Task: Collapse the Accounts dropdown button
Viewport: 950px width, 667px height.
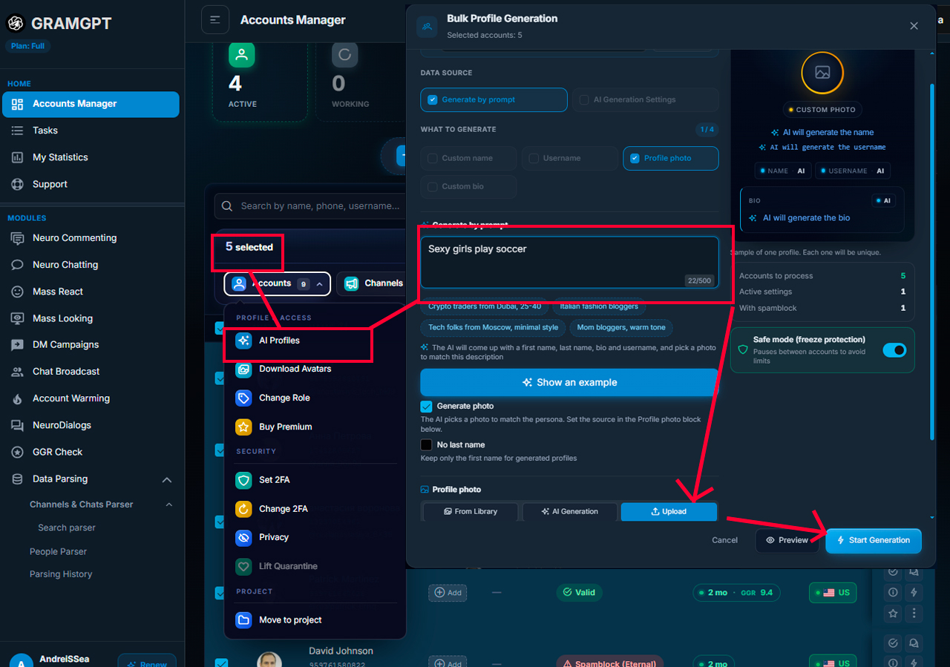Action: coord(278,283)
